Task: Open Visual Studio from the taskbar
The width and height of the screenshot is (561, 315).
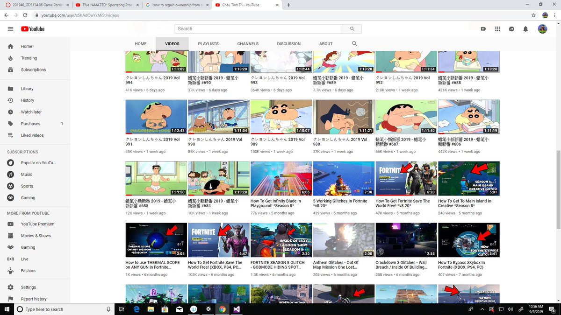Action: 237,309
